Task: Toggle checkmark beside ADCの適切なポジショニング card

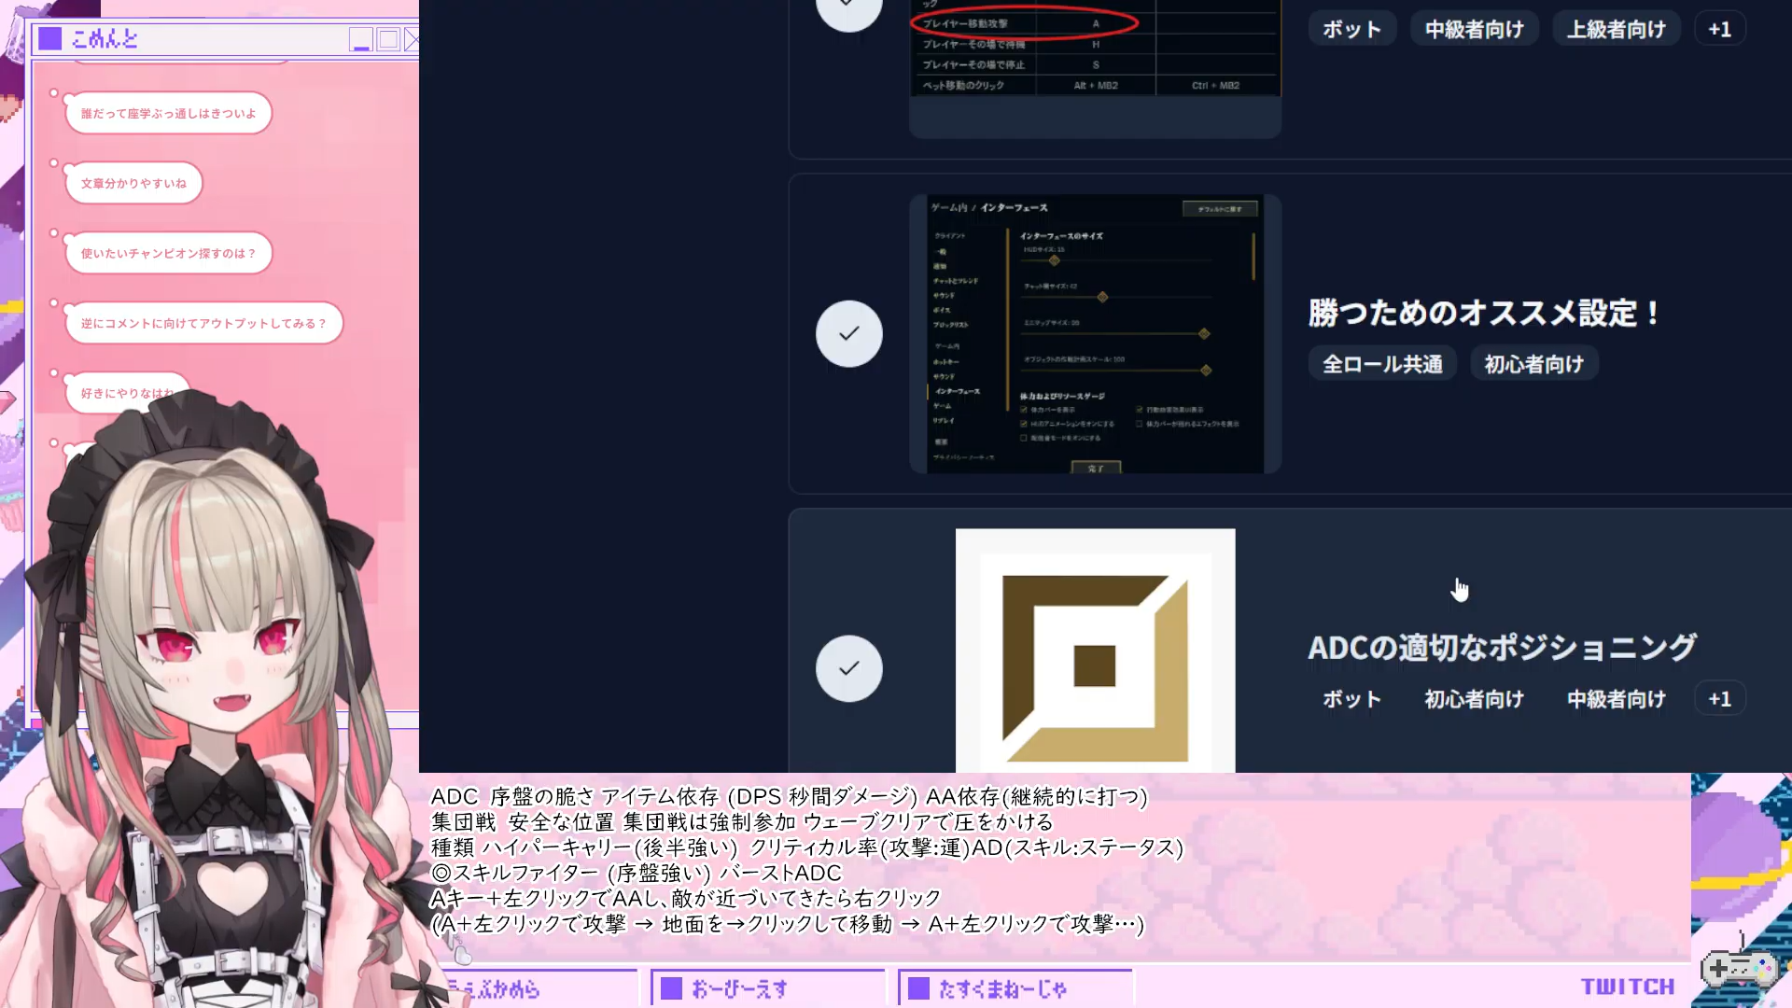Action: 848,668
